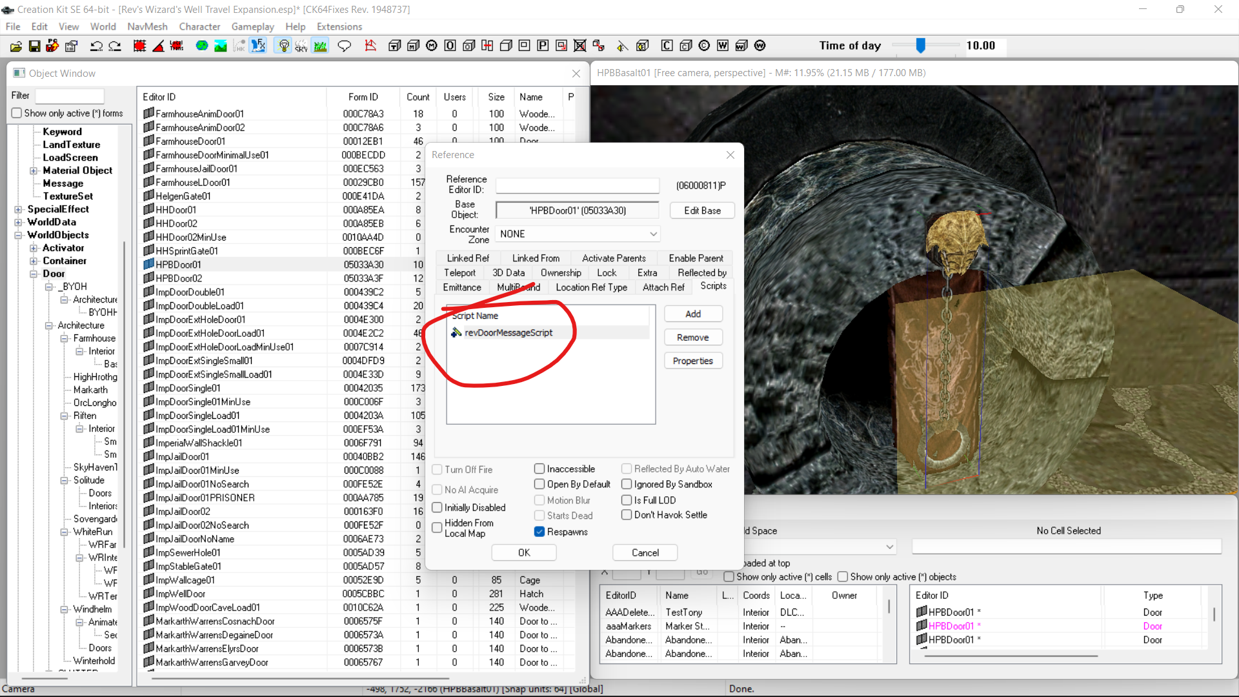Open the landscape editing icon

(x=221, y=46)
